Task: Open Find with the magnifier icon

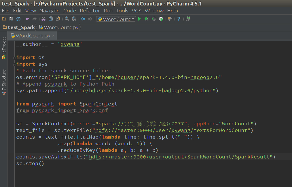Action: coord(66,18)
